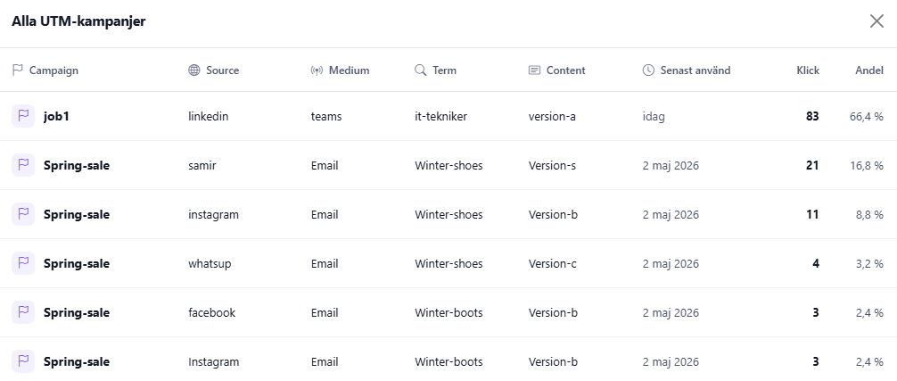Click the Content column header icon
The width and height of the screenshot is (897, 381).
click(534, 70)
